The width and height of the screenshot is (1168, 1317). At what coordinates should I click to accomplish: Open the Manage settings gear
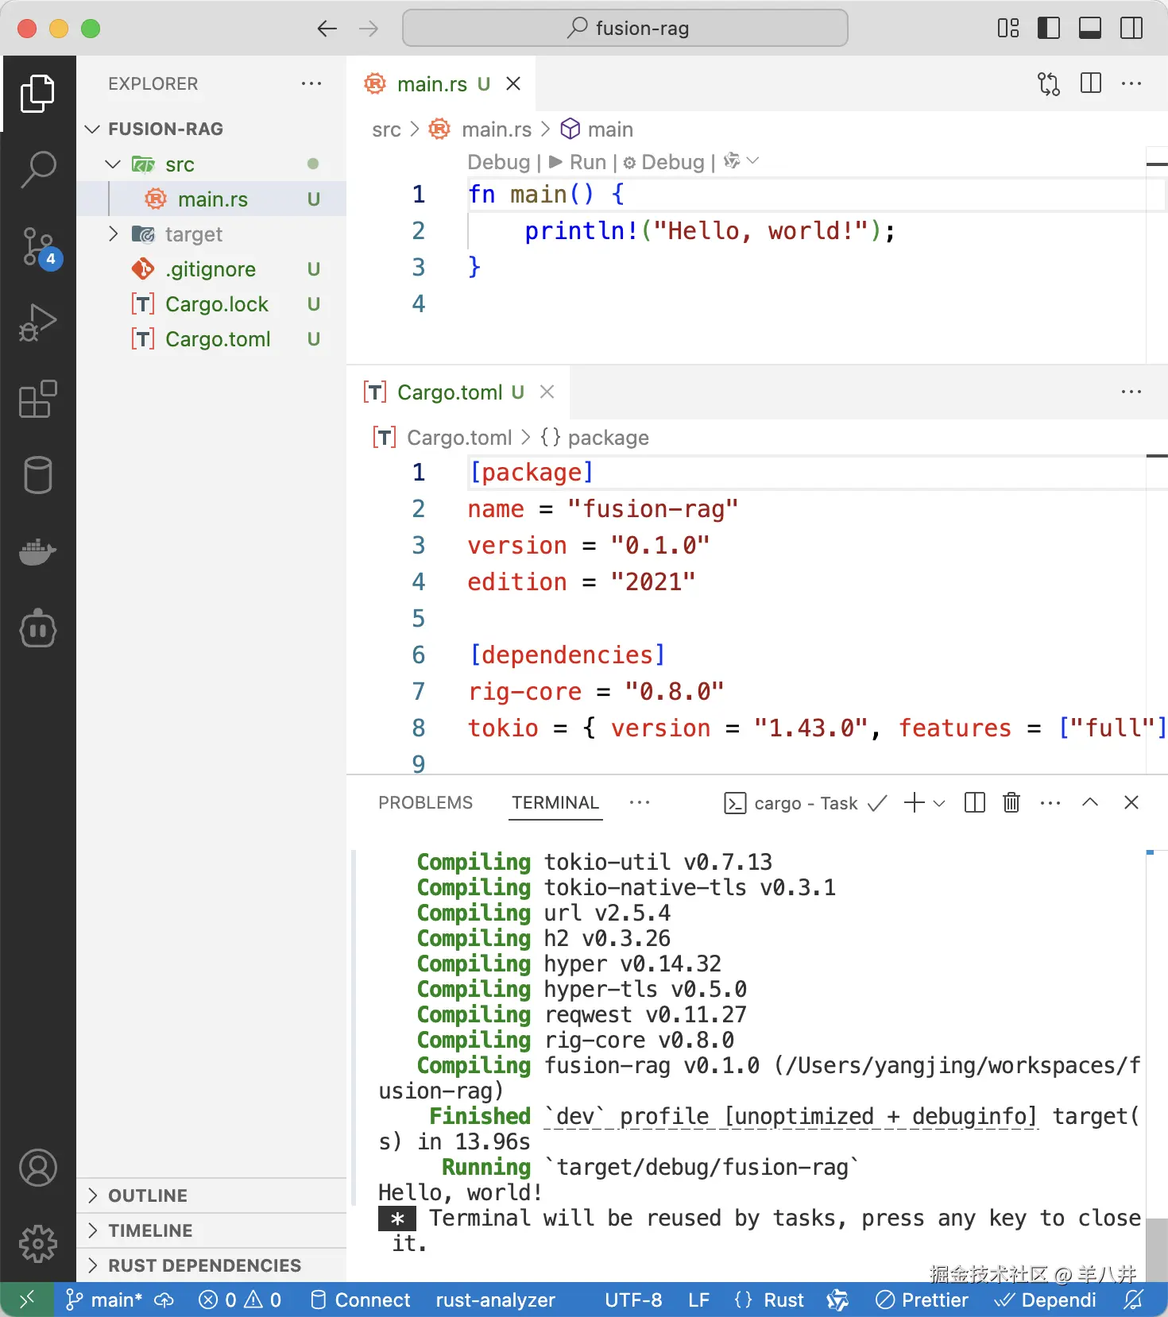[x=37, y=1243]
